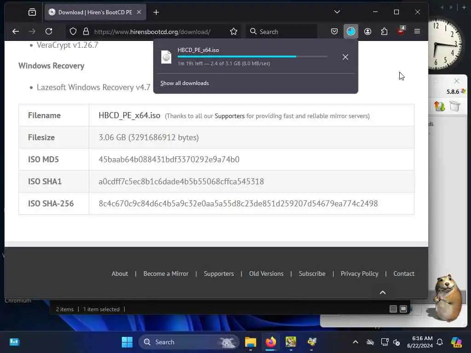Click the VeraCrypt v1.26.7 entry
The image size is (471, 353).
(x=67, y=45)
